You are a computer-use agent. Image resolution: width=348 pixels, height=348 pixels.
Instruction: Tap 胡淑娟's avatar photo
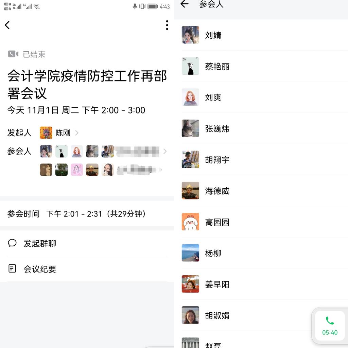point(190,315)
